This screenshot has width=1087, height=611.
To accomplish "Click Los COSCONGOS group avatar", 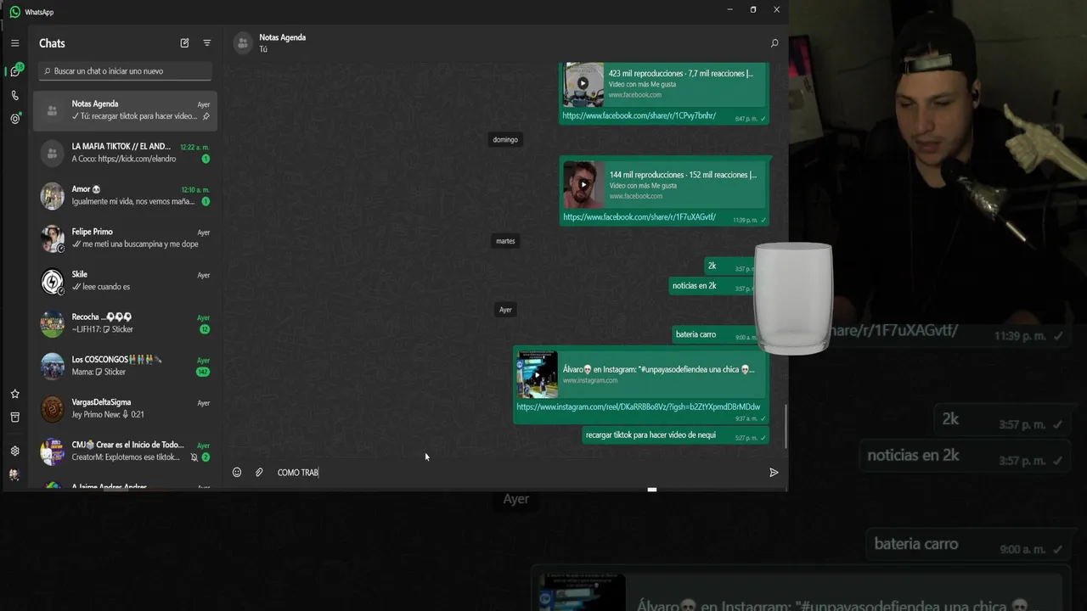I will click(53, 366).
